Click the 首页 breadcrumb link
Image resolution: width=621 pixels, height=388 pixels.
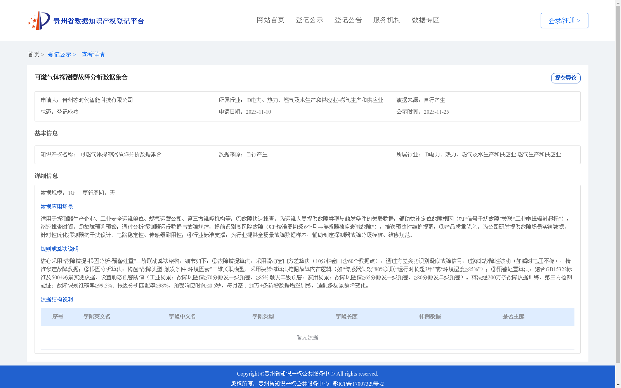point(33,54)
